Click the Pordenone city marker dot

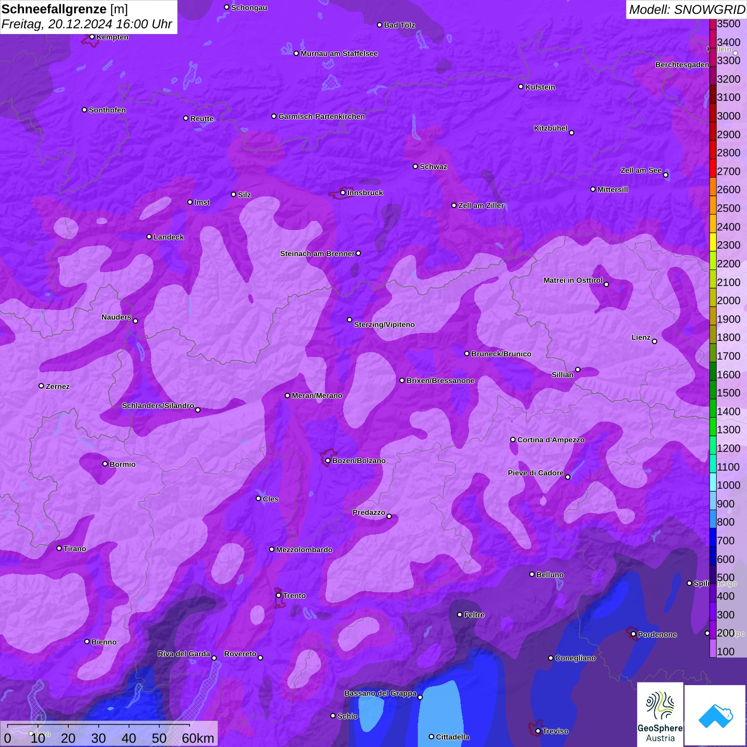pos(633,634)
